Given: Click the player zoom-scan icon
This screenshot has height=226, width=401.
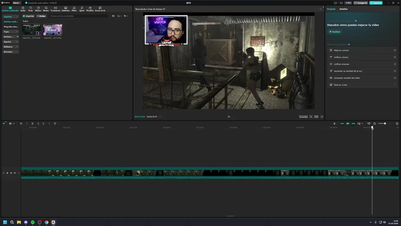Looking at the screenshot, I should click(x=311, y=117).
